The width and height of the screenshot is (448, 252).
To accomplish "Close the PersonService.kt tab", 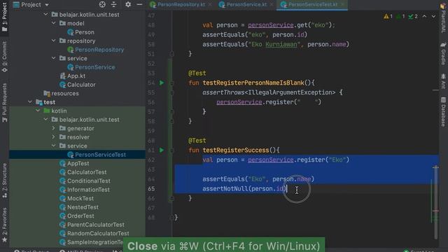I will (272, 5).
